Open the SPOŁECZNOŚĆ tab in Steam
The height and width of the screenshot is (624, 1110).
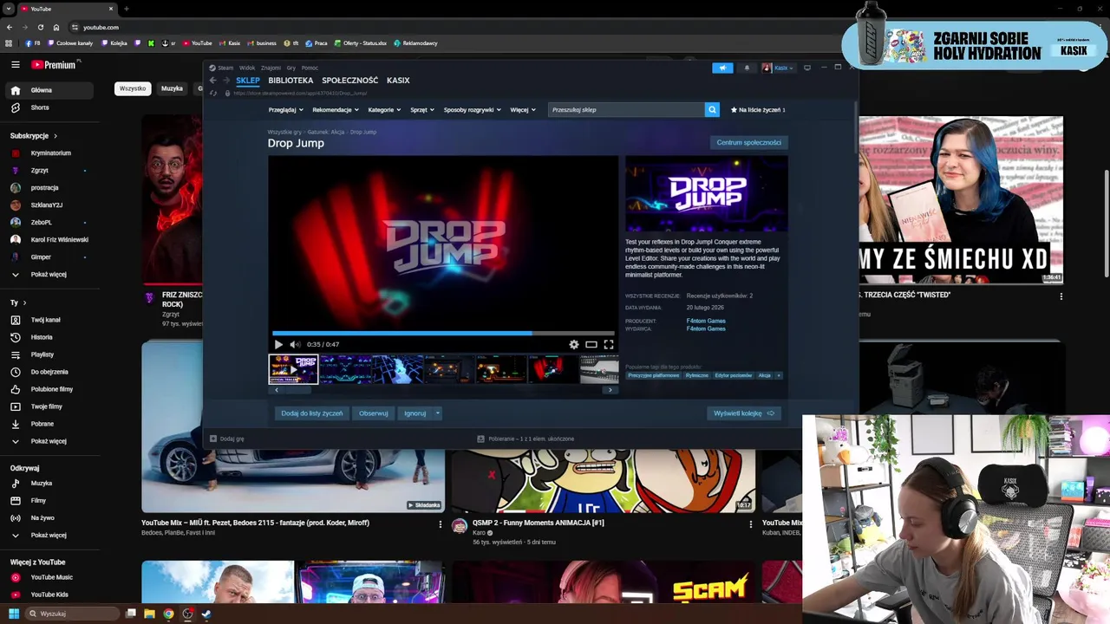tap(349, 81)
